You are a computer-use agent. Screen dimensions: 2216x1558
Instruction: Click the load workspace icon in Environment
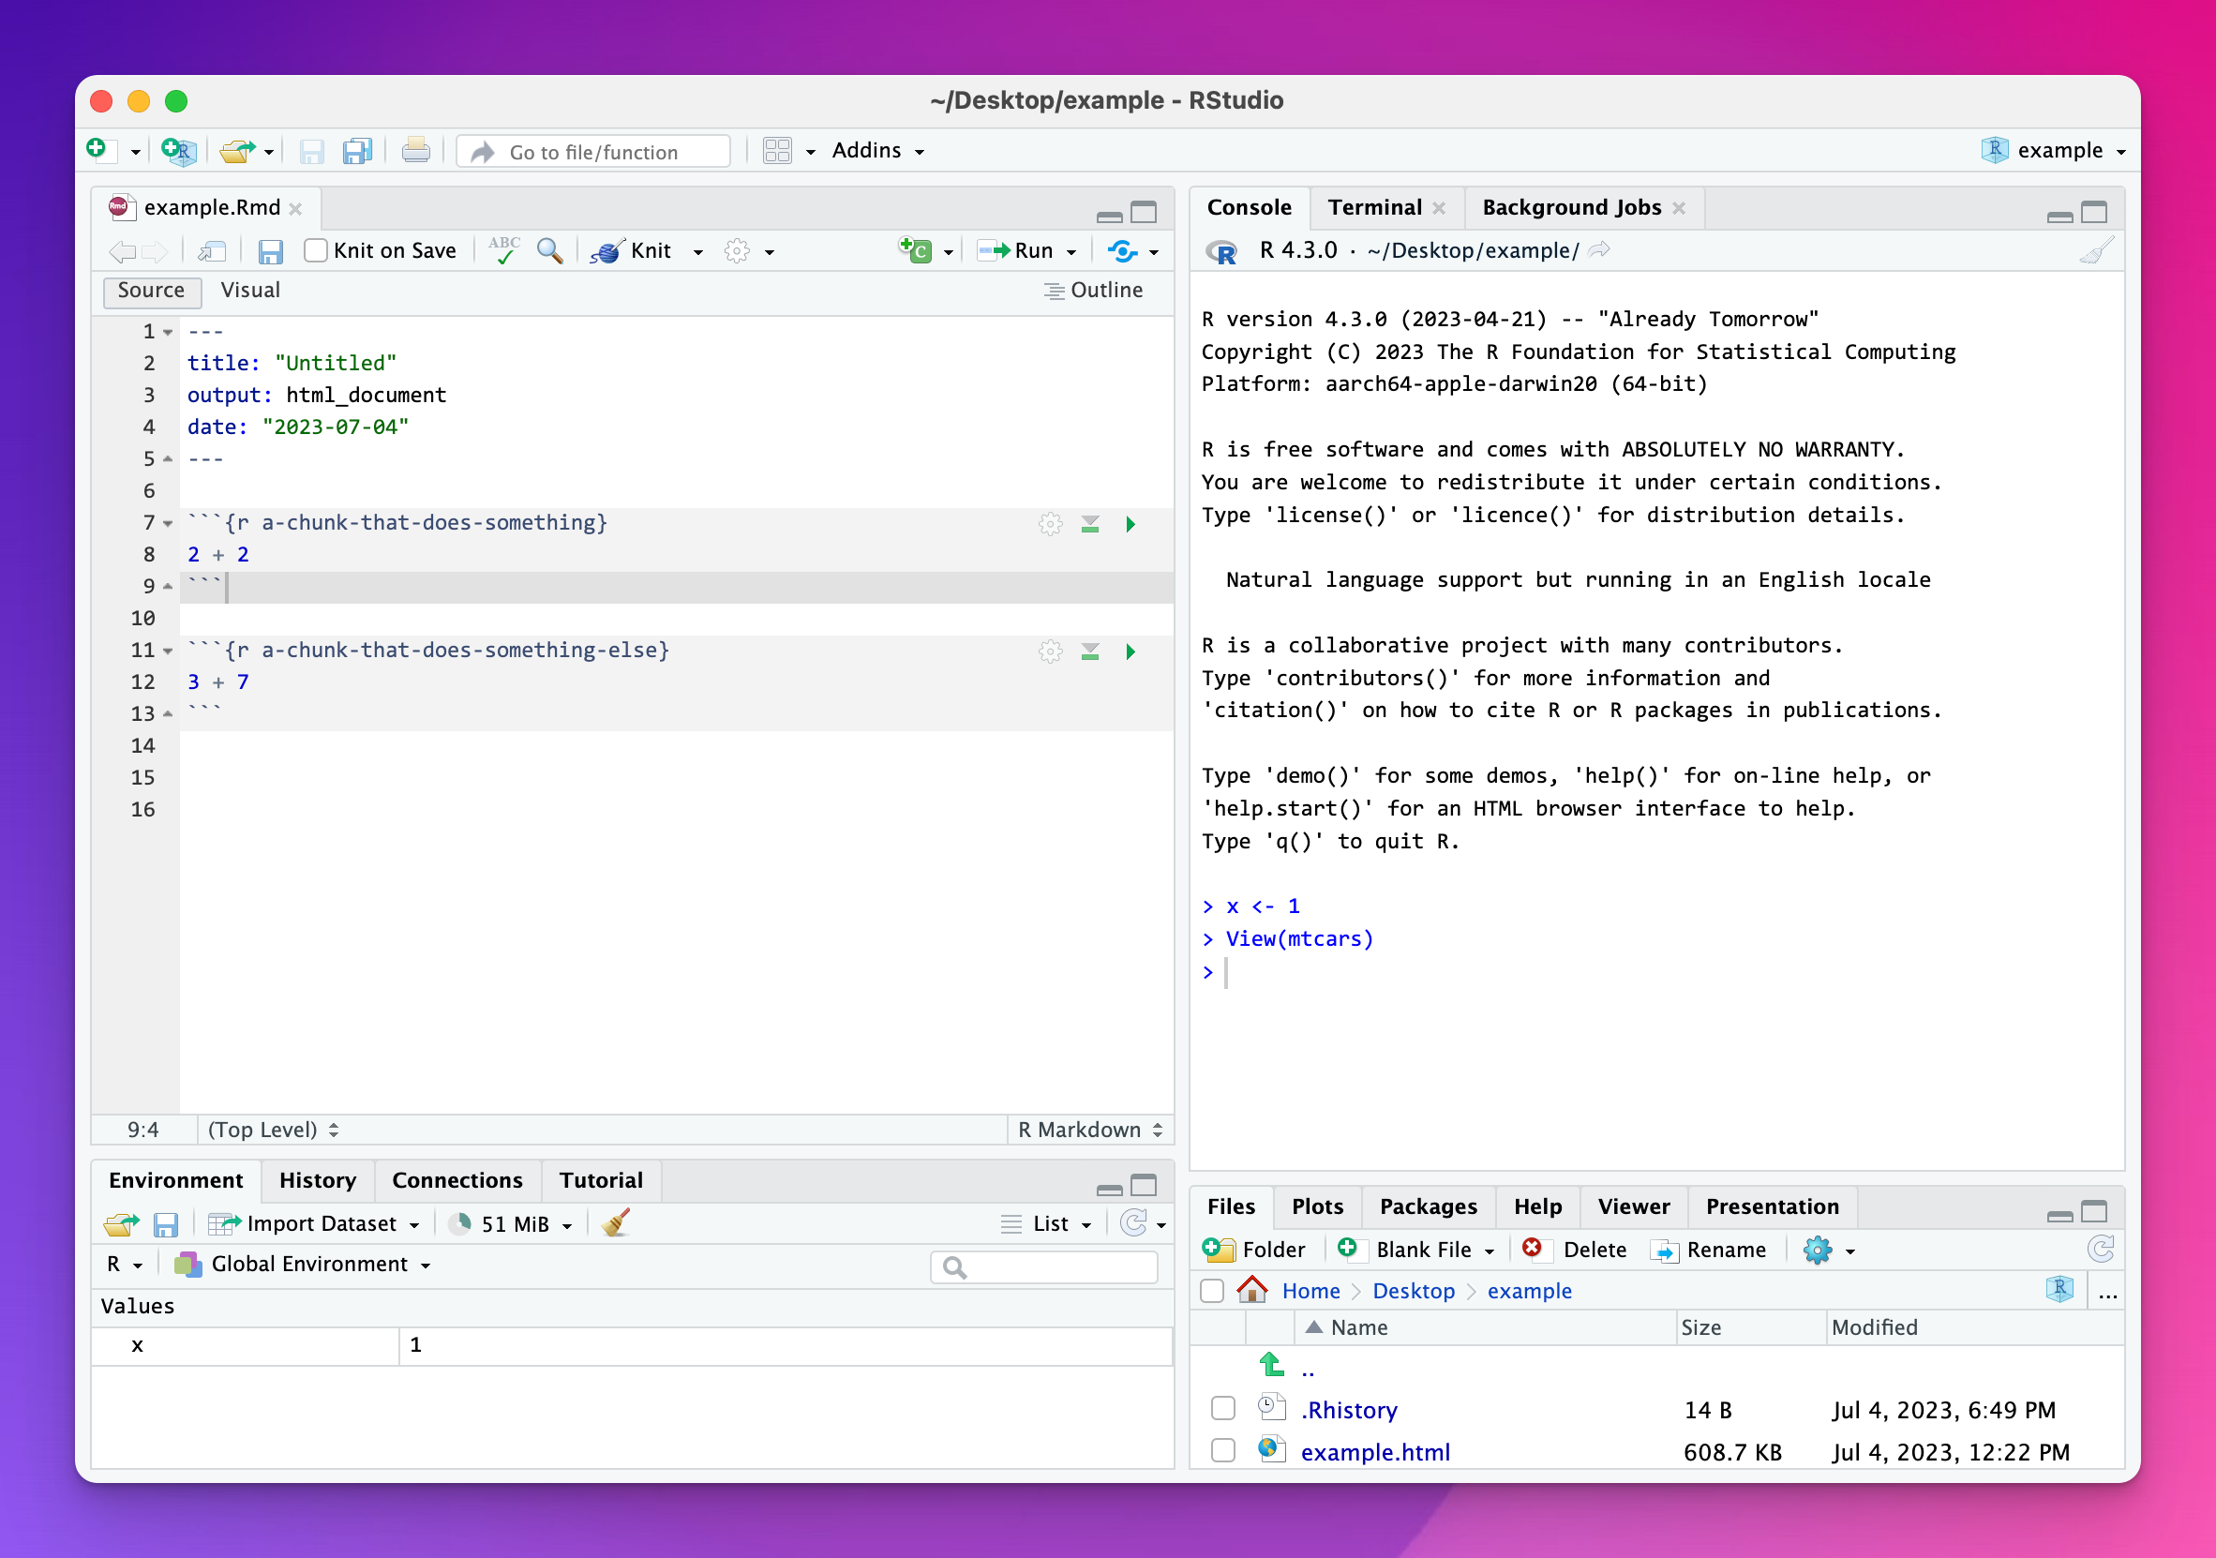coord(122,1225)
